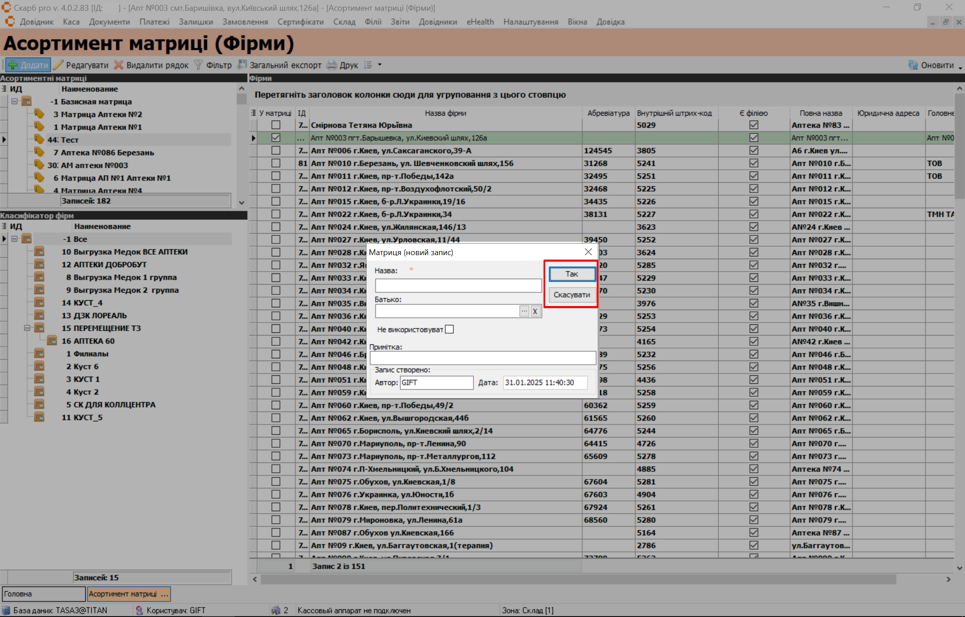
Task: Click the Видалити рядок red cross icon
Action: coord(118,65)
